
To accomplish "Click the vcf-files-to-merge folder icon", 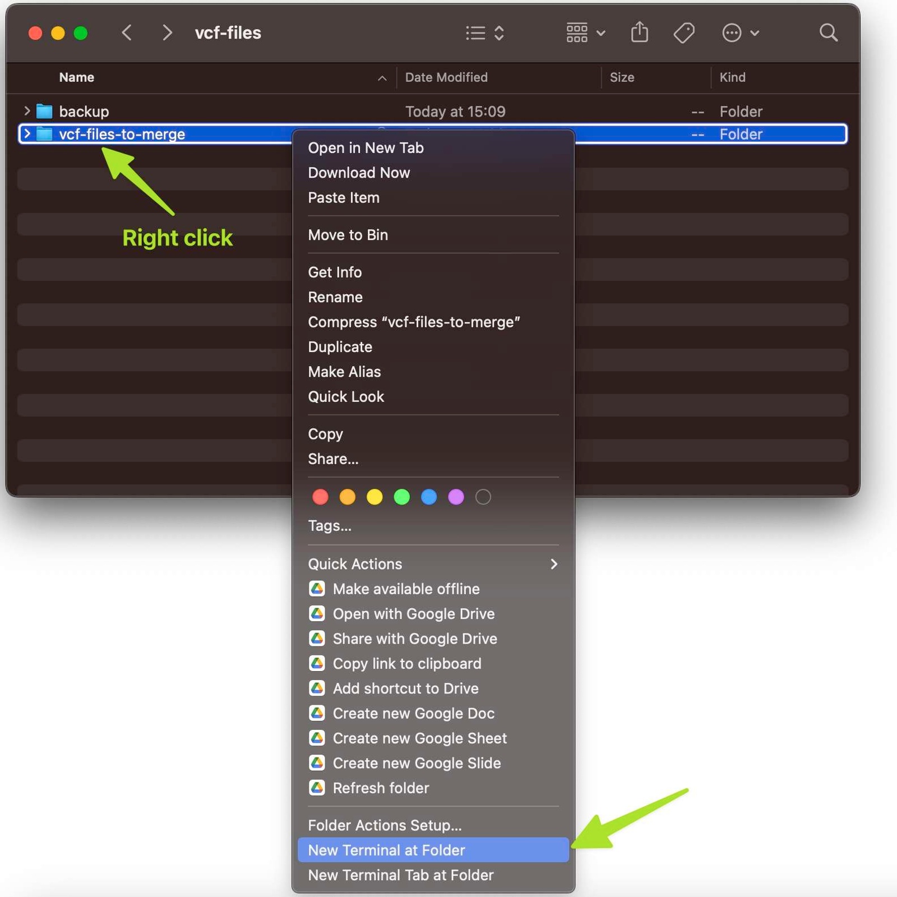I will pyautogui.click(x=44, y=134).
